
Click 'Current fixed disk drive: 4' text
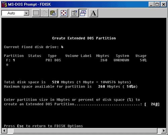click(x=34, y=47)
